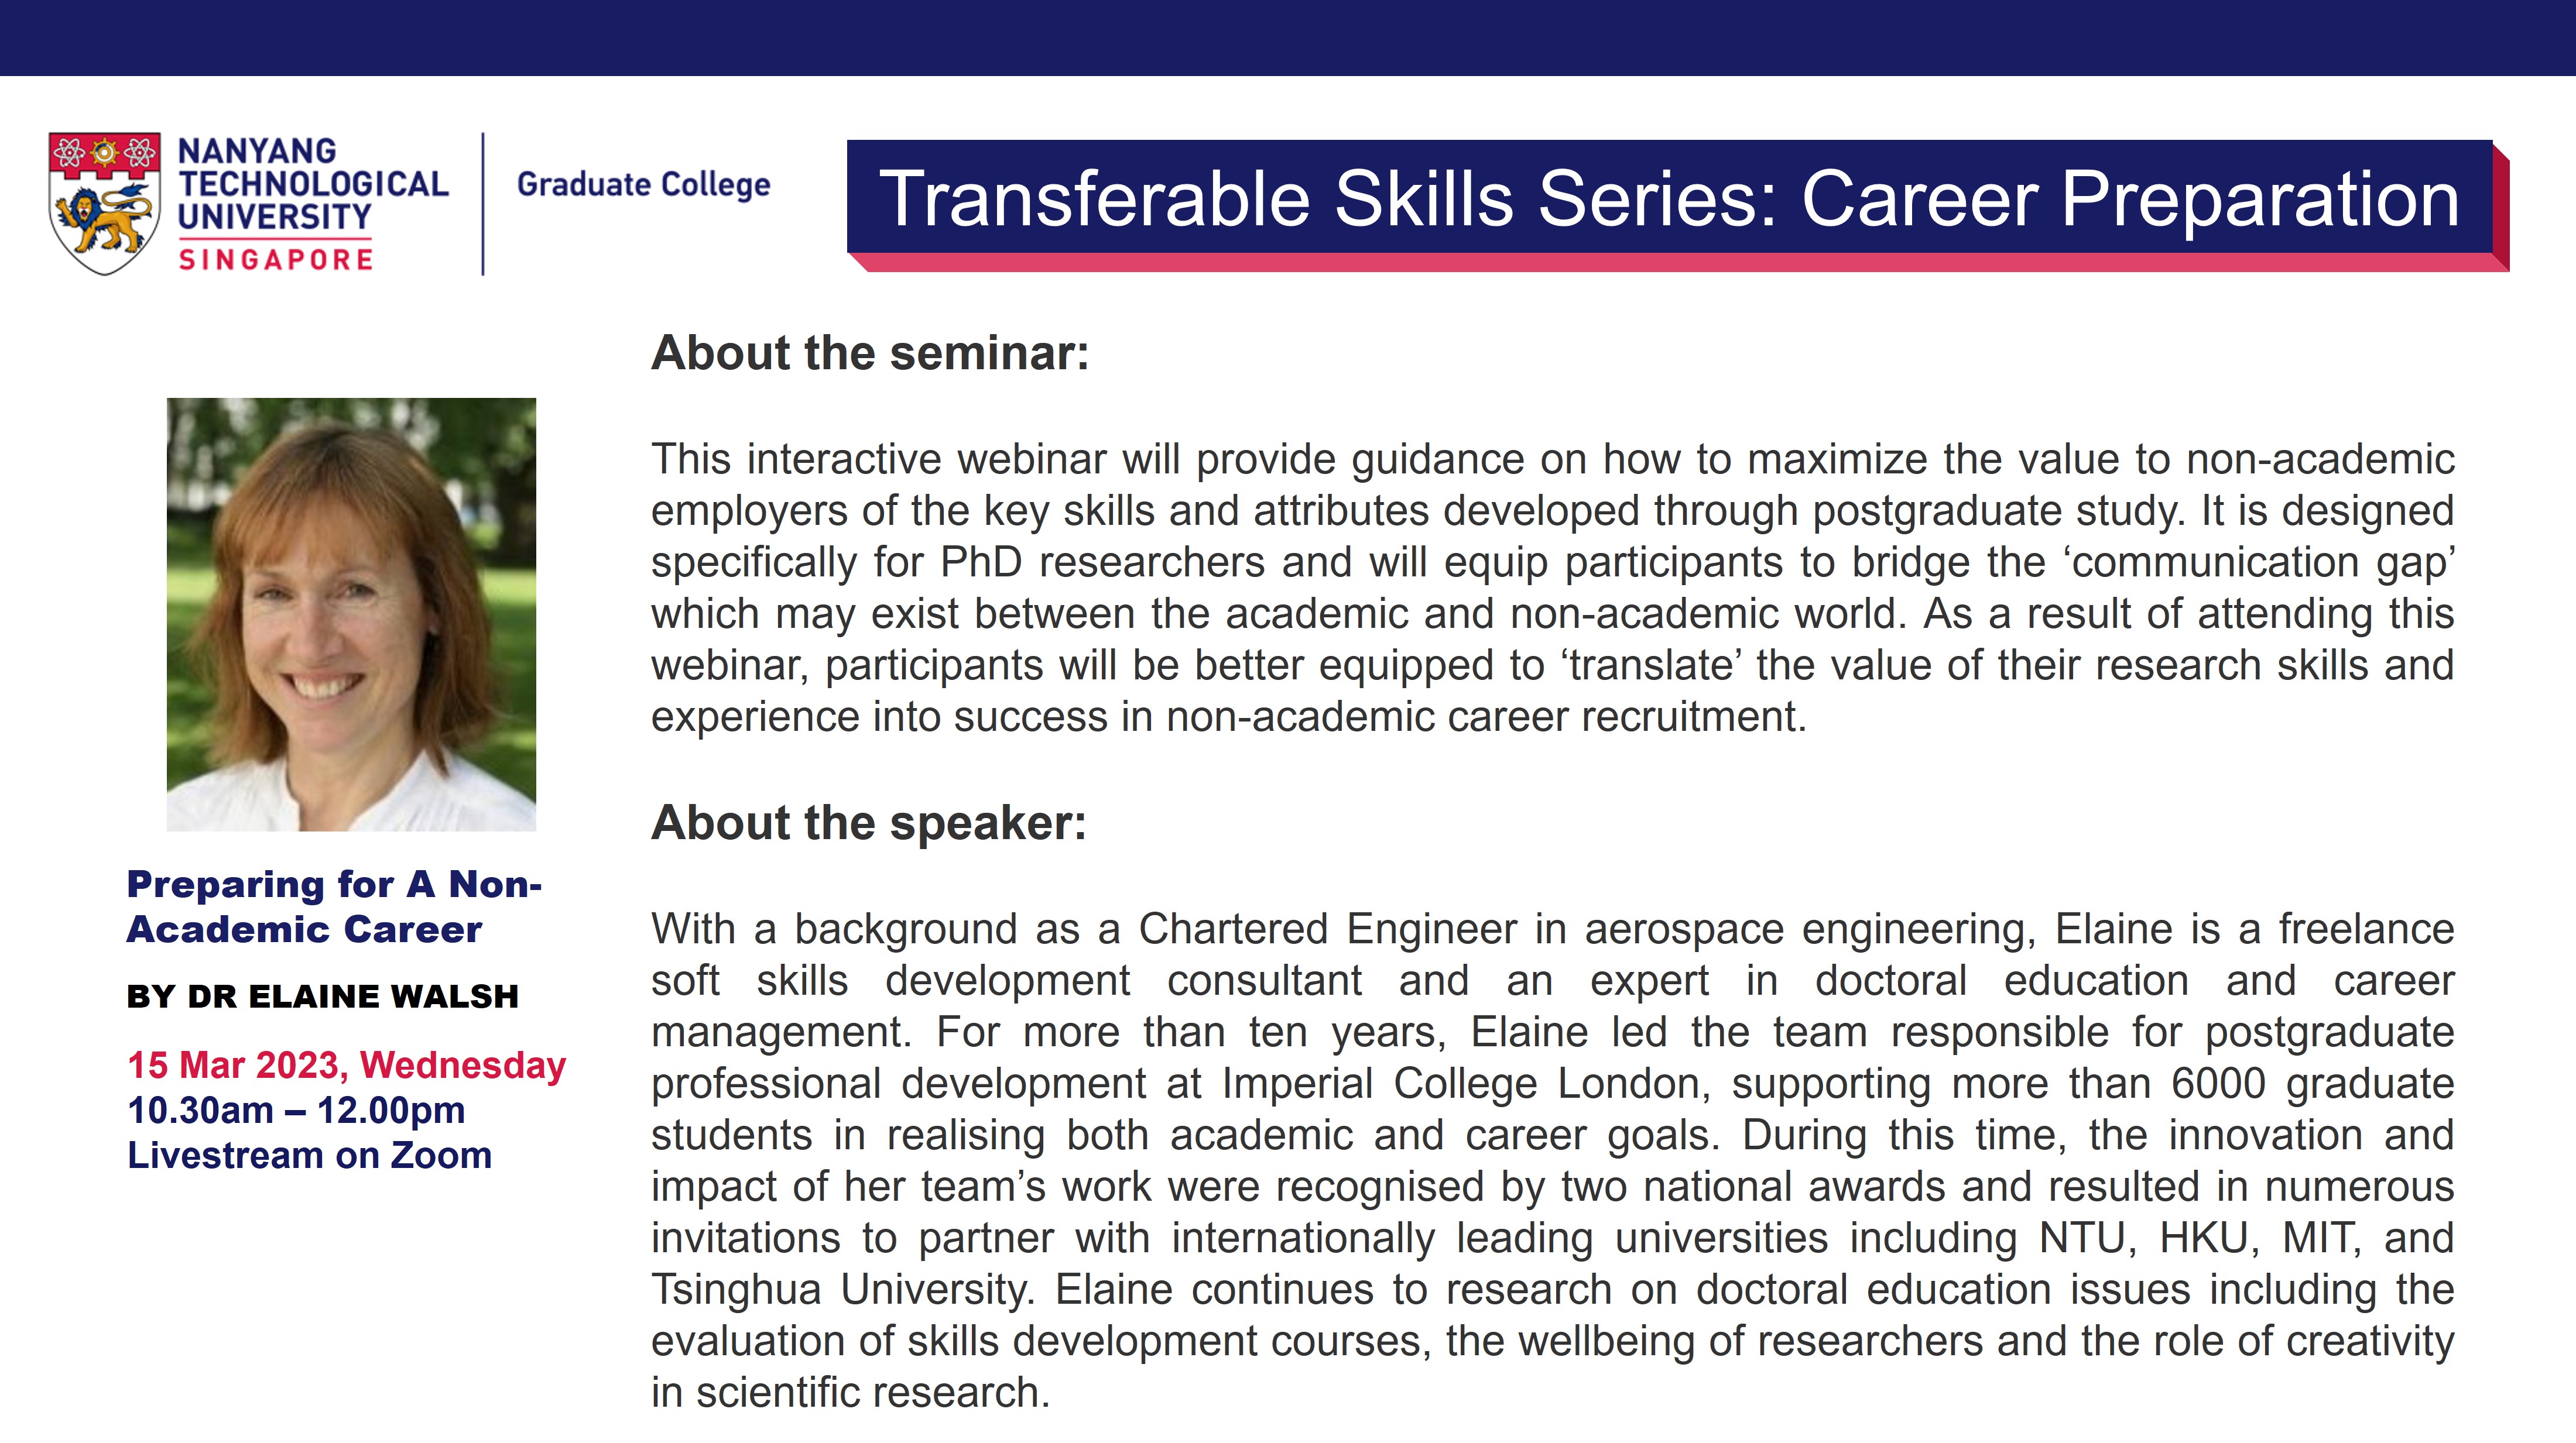Click the vertical divider beside Graduate College
The width and height of the screenshot is (2576, 1443).
(483, 203)
